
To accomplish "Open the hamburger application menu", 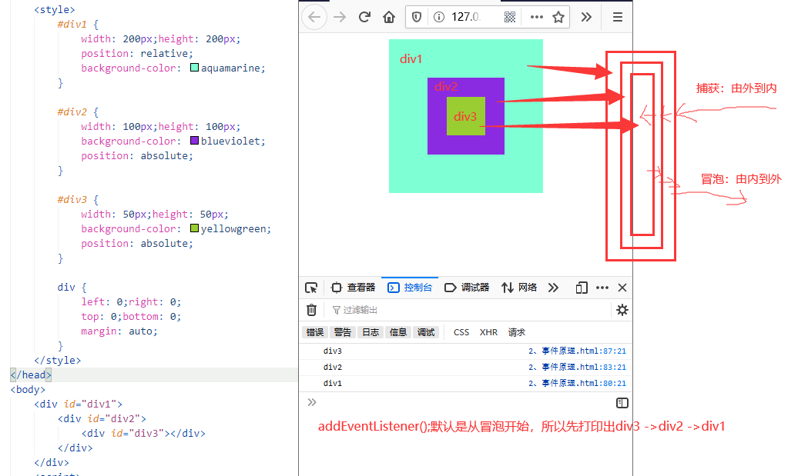I will 617,17.
